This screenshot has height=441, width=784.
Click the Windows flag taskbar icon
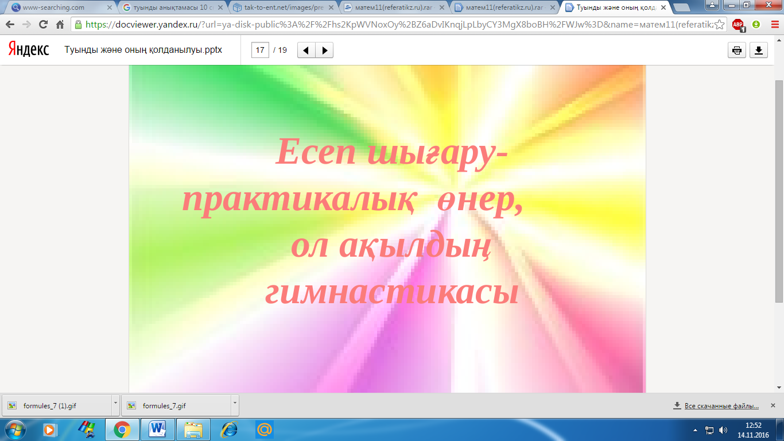coord(86,430)
